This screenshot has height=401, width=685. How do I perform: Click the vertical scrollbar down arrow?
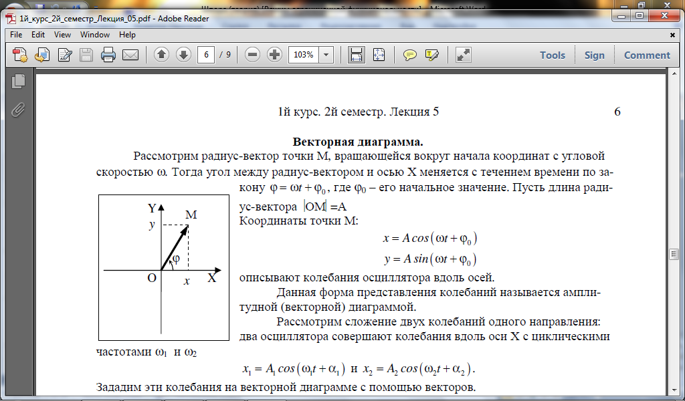pyautogui.click(x=673, y=390)
